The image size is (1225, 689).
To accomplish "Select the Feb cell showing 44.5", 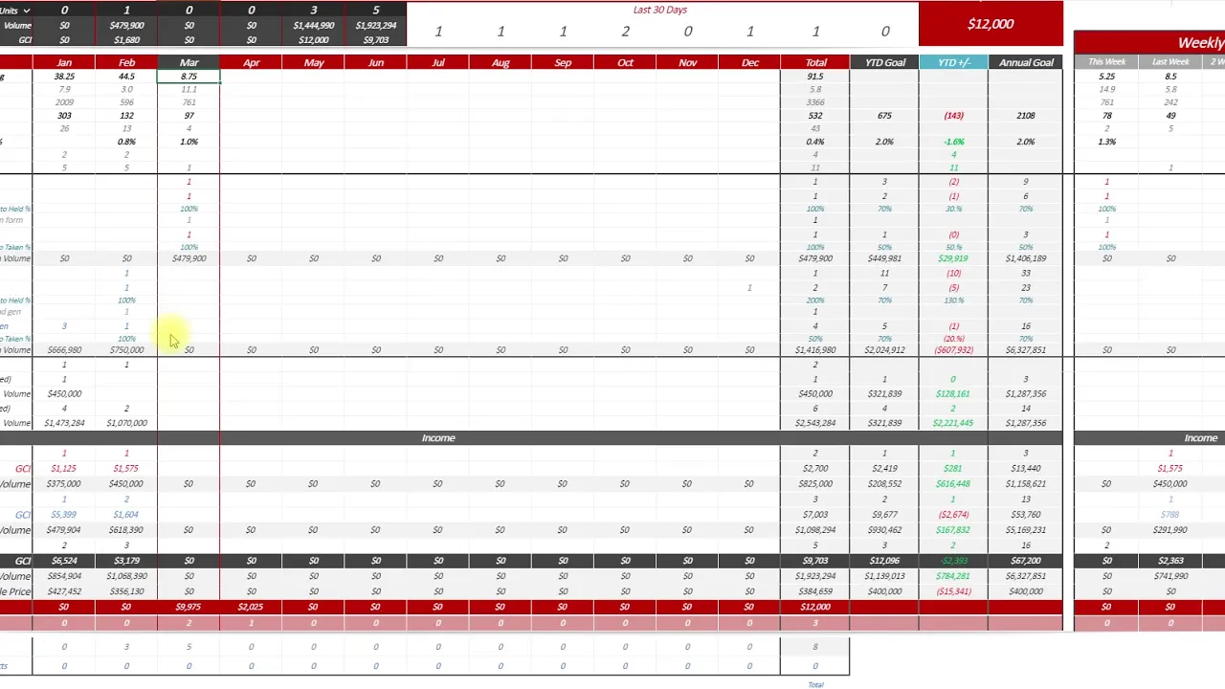I will 126,77.
